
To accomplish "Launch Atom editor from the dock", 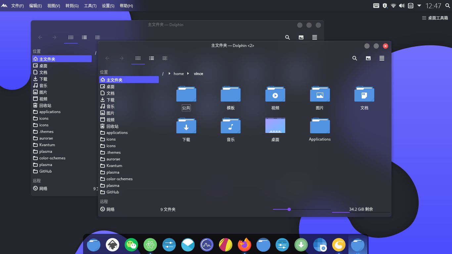I will click(150, 245).
